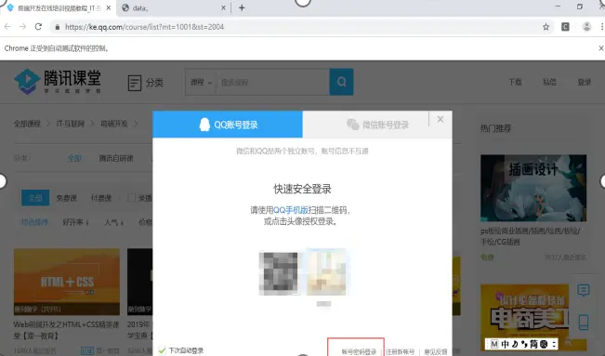Click the 搜索课程 search field
The width and height of the screenshot is (605, 356).
point(273,82)
